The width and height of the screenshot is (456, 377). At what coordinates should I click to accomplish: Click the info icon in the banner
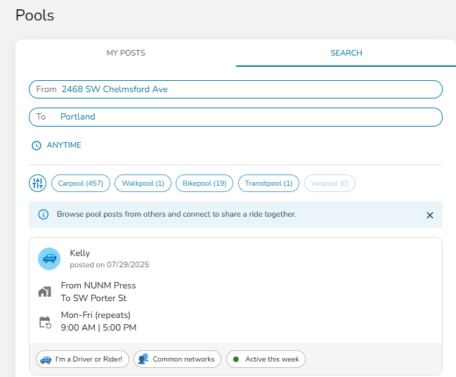(x=44, y=215)
